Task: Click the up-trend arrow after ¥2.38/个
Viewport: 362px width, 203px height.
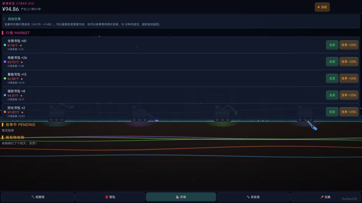Action: (x=22, y=79)
